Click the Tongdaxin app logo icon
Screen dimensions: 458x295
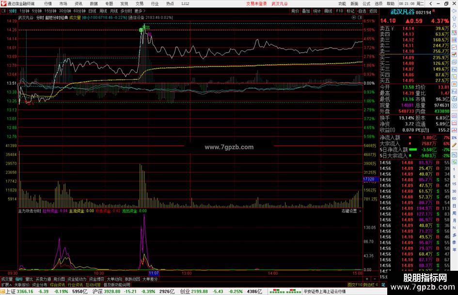(x=3, y=3)
